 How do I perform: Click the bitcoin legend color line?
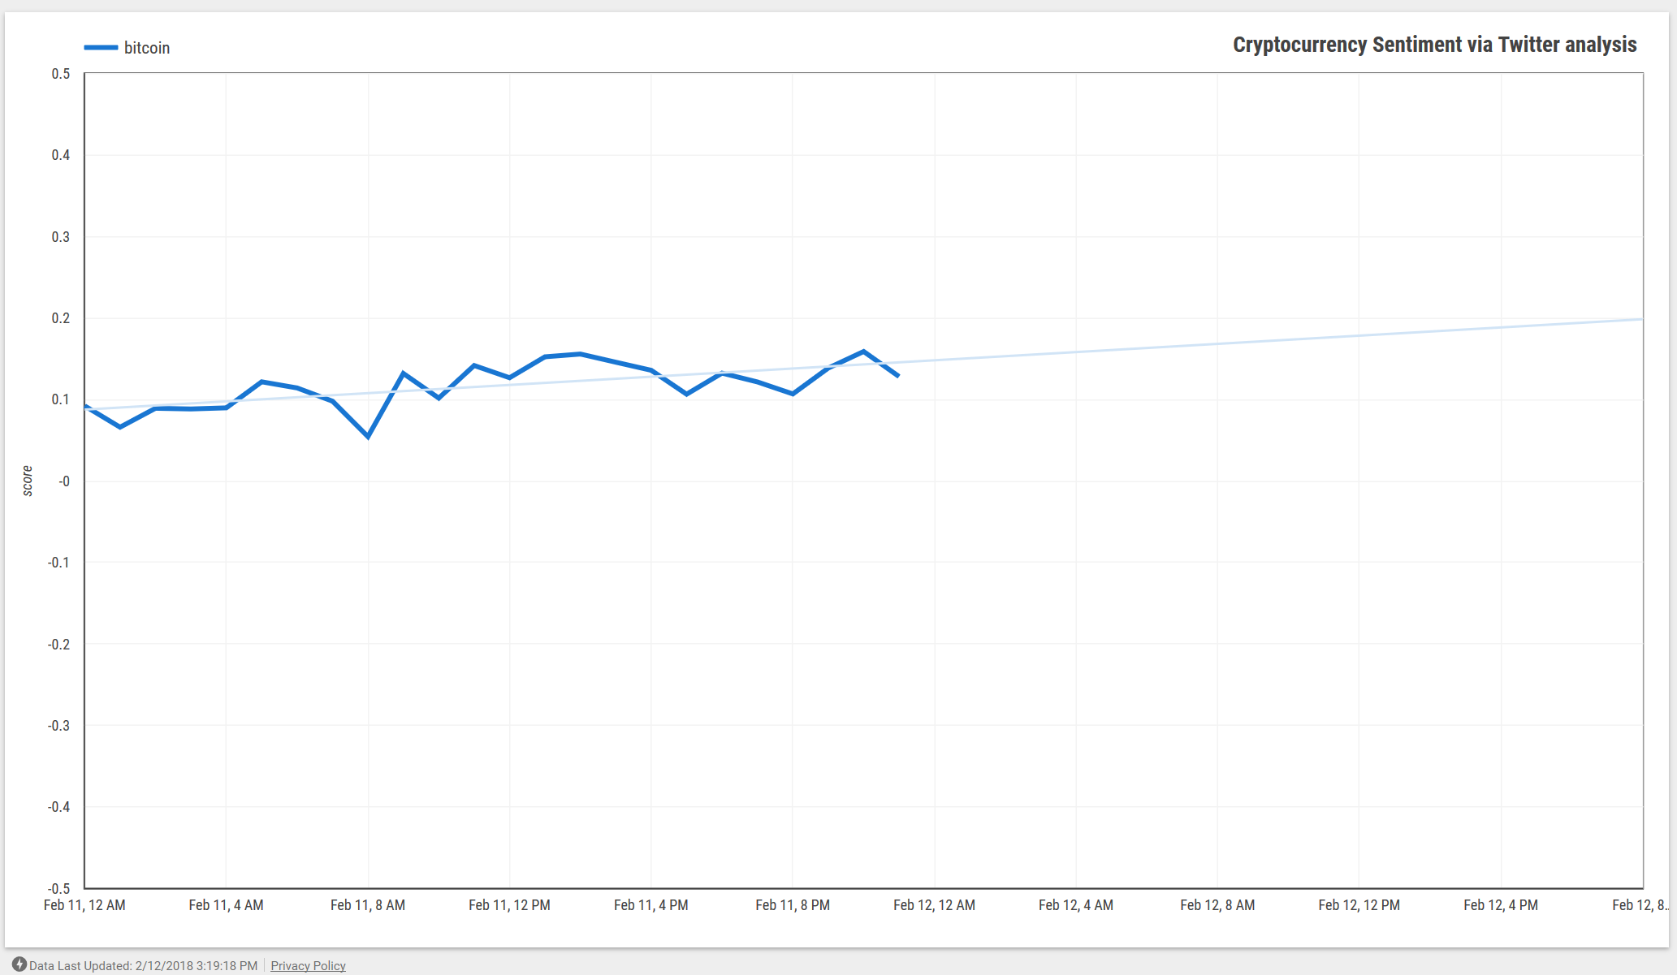pyautogui.click(x=101, y=48)
